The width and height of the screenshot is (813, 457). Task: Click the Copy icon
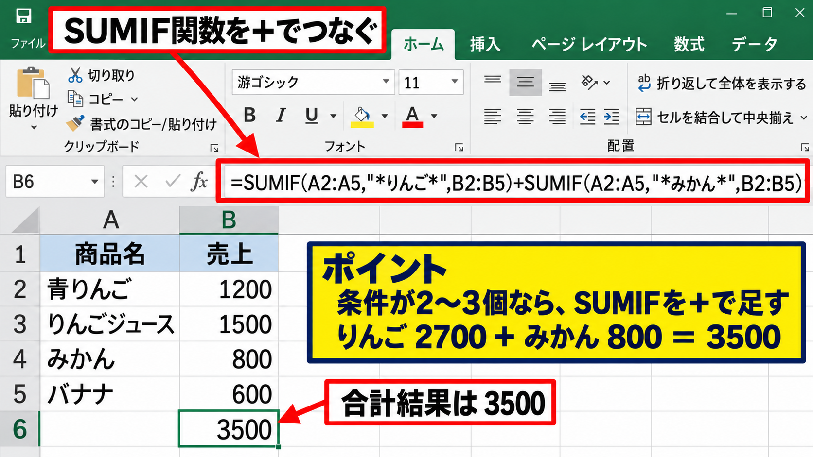pos(75,99)
